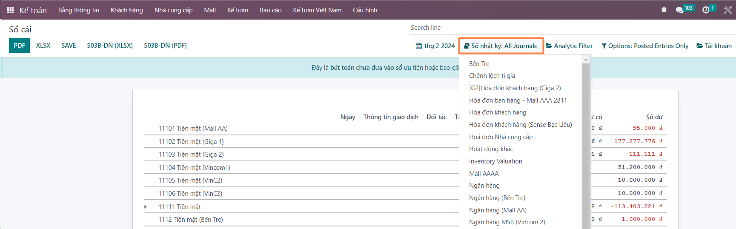
Task: Click the calendar icon next to thg 2 2024
Action: pyautogui.click(x=419, y=46)
